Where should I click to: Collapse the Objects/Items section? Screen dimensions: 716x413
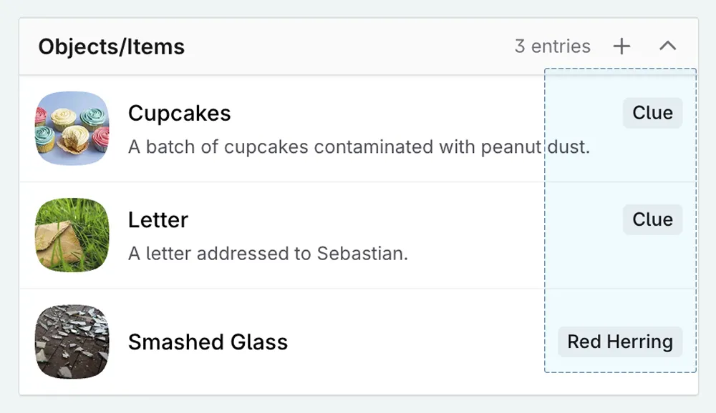click(667, 46)
